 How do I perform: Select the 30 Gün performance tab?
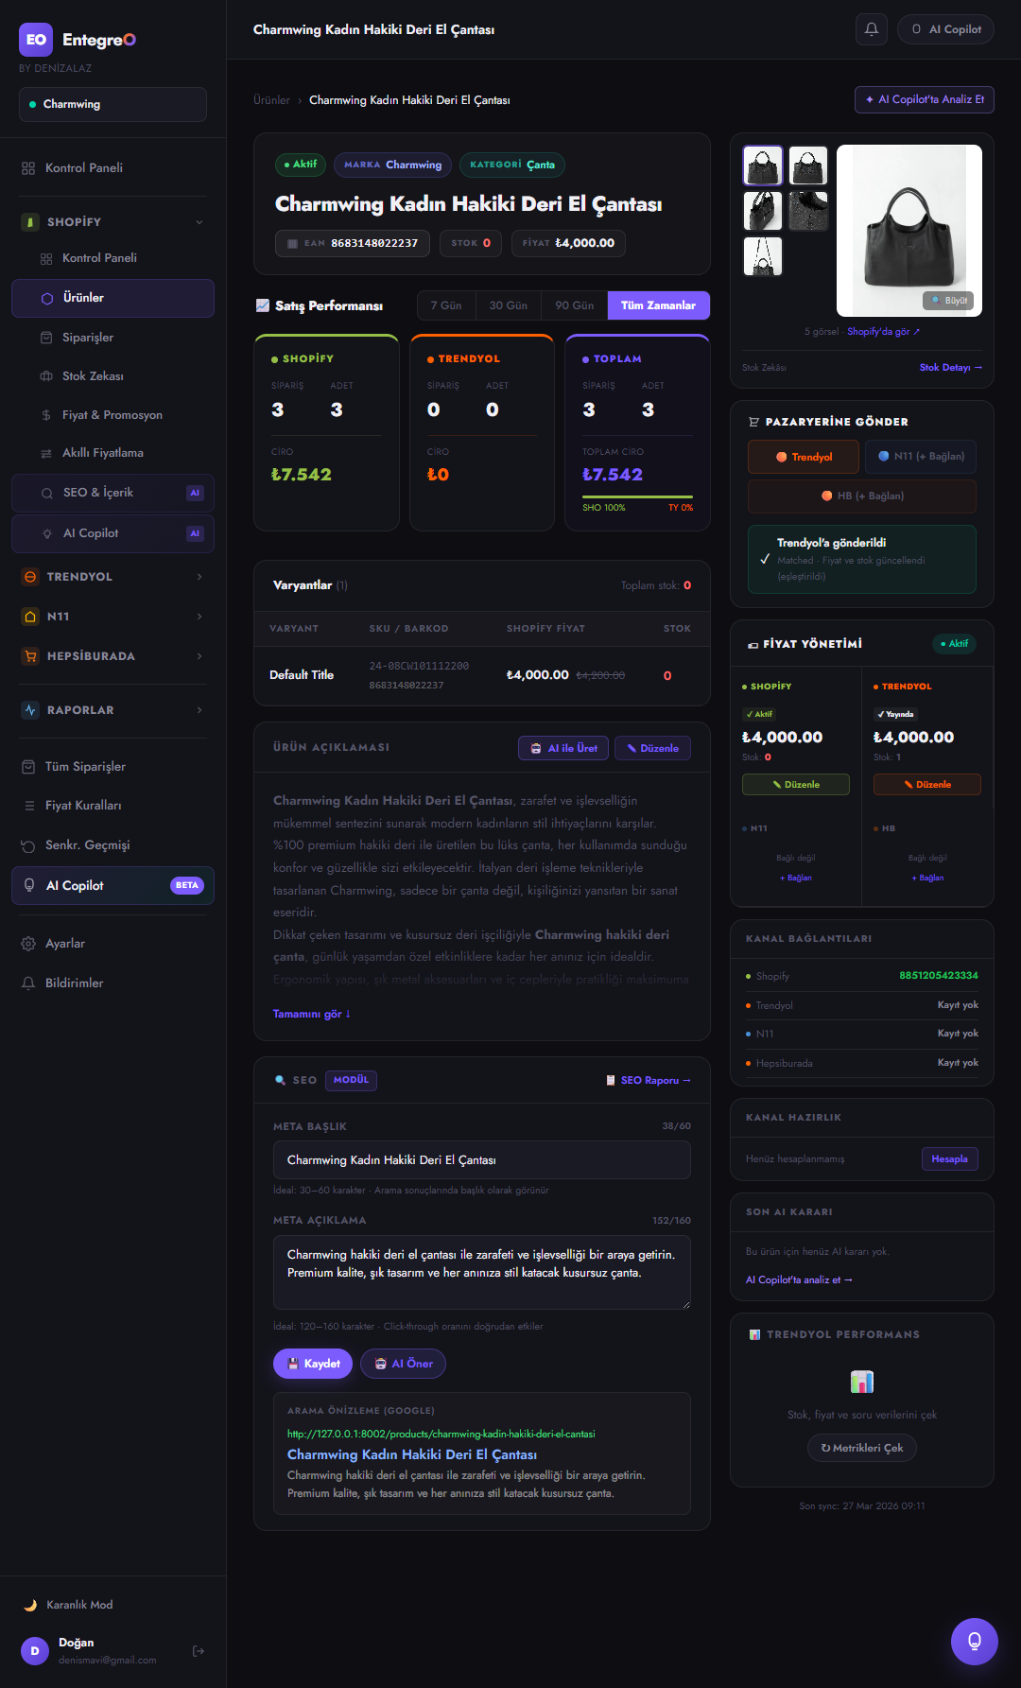tap(508, 305)
